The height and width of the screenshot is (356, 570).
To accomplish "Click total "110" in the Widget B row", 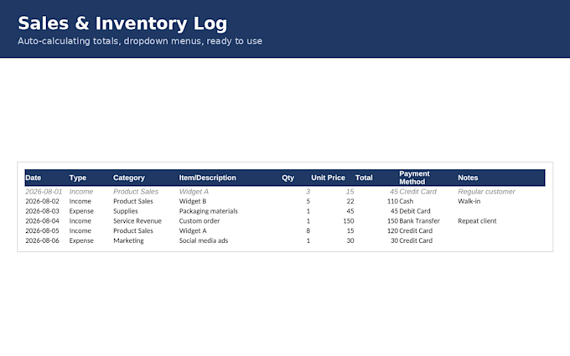I will pyautogui.click(x=392, y=201).
